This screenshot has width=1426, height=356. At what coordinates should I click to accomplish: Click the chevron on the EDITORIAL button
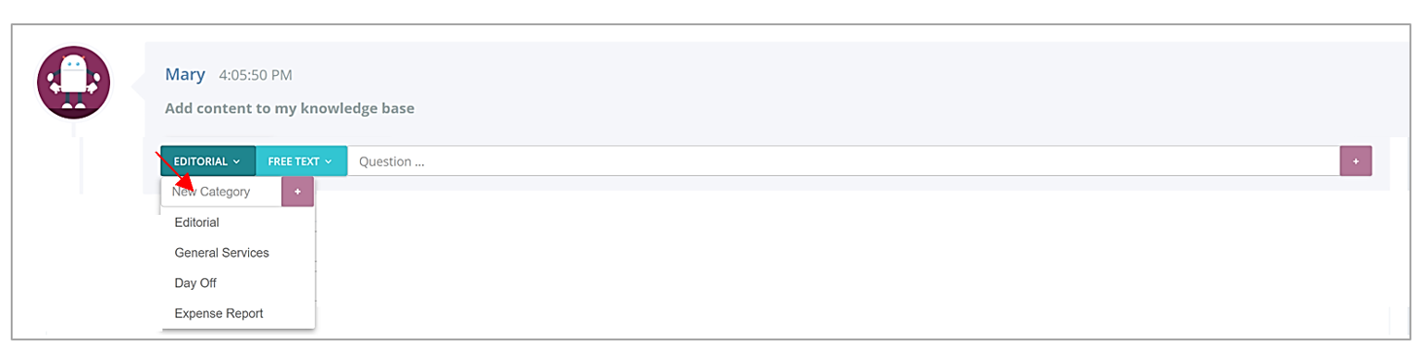coord(236,161)
